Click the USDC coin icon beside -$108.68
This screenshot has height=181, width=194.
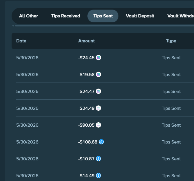point(101,142)
